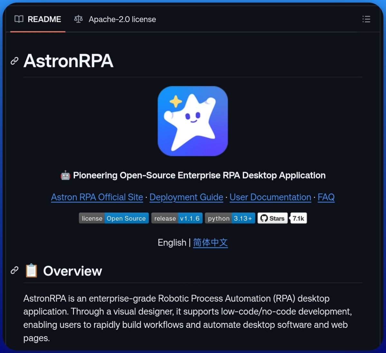Open the README tab
The width and height of the screenshot is (386, 353).
(x=38, y=19)
